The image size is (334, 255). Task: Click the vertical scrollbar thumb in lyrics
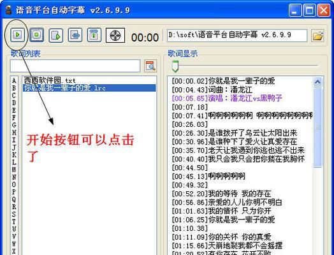(317, 127)
